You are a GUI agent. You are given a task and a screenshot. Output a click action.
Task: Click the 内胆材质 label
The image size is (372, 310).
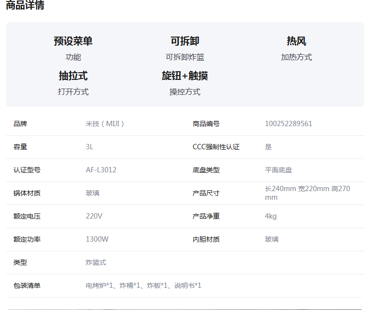[x=206, y=239]
